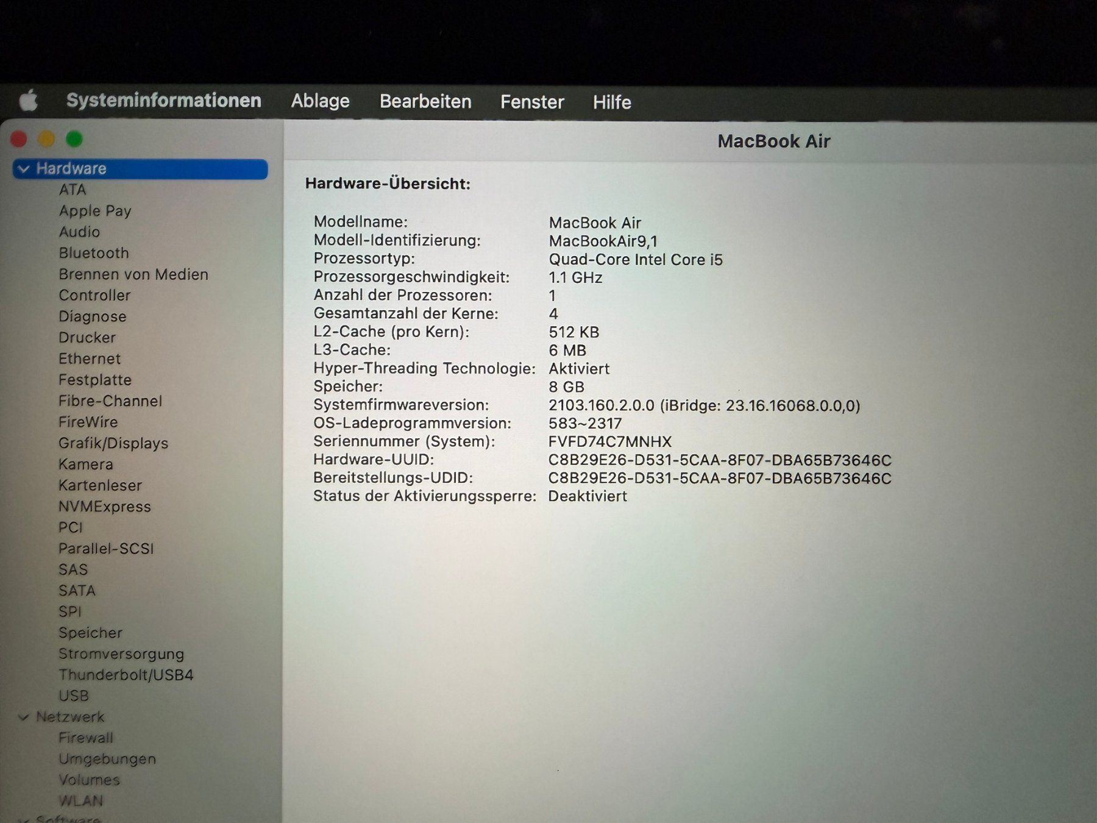This screenshot has height=823, width=1097.
Task: Click the 8 GB Speicher value
Action: [566, 387]
